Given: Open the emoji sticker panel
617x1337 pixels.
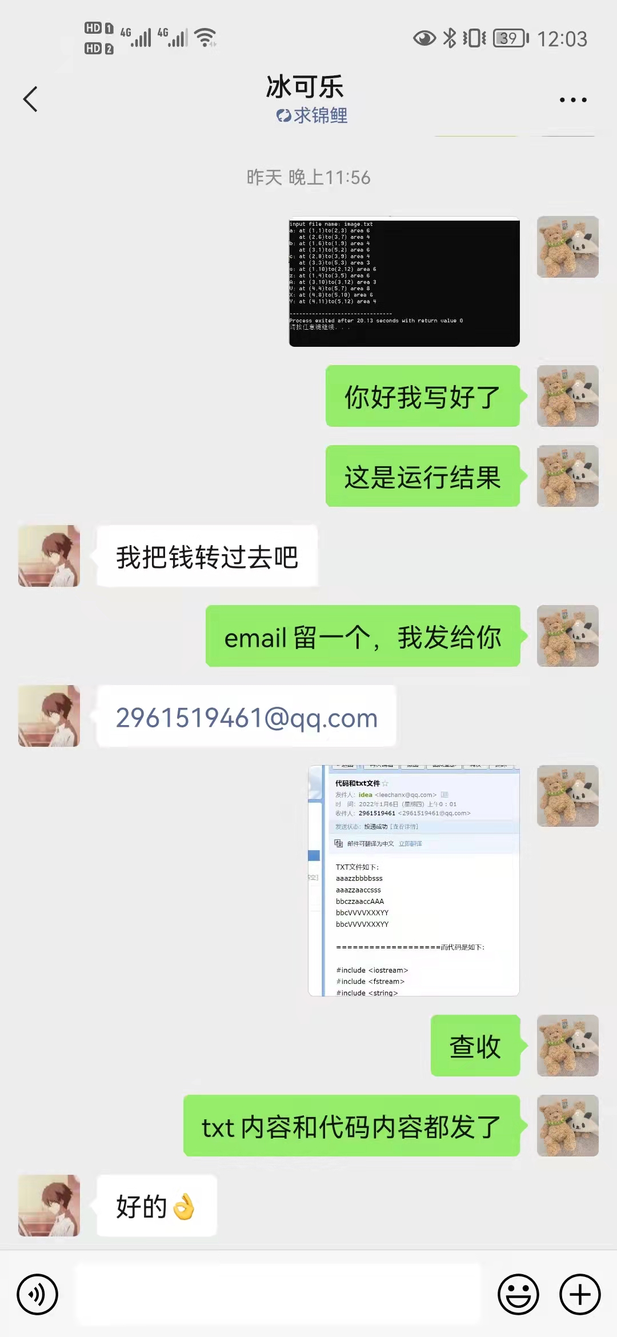Looking at the screenshot, I should click(518, 1294).
